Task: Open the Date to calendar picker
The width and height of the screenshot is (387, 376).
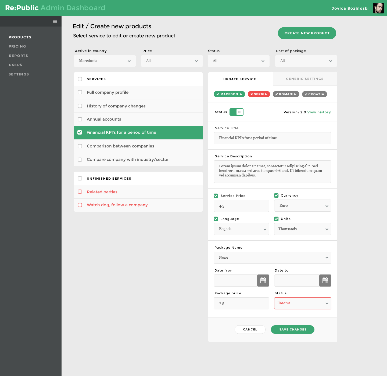Action: (325, 281)
